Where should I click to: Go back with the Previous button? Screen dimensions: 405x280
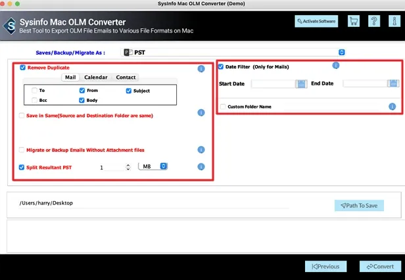(x=325, y=266)
